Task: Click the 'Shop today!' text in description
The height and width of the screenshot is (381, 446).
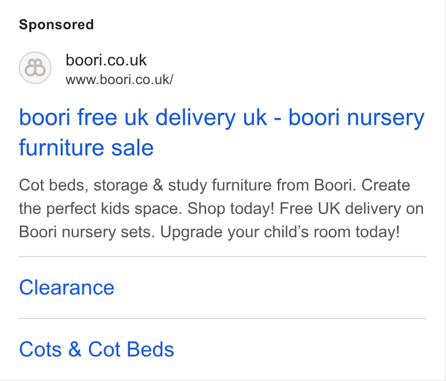Action: (x=231, y=209)
